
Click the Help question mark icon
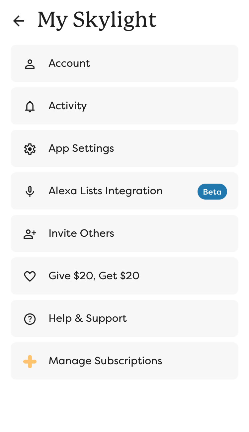(x=30, y=319)
